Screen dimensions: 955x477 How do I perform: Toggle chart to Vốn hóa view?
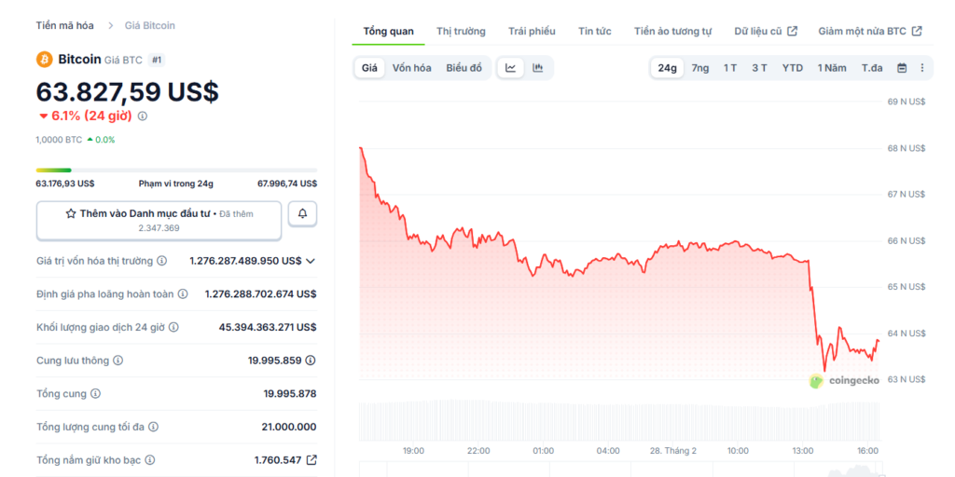[x=411, y=68]
